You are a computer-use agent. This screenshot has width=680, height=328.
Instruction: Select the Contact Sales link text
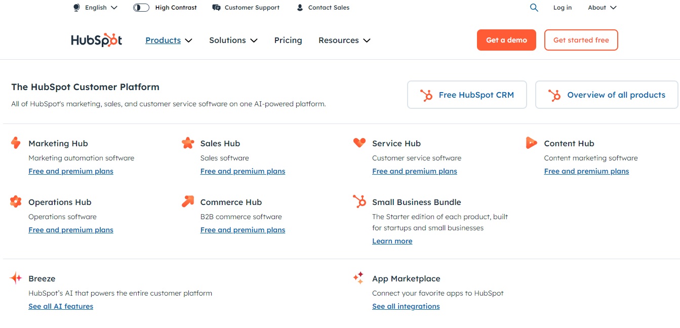click(x=329, y=8)
